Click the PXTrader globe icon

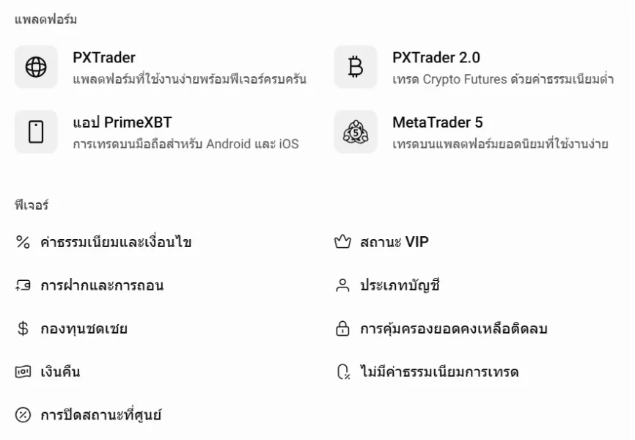(36, 67)
